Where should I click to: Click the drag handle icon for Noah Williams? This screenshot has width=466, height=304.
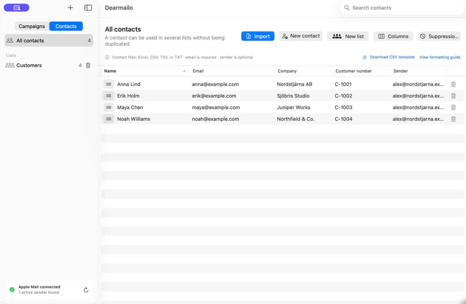(x=109, y=119)
